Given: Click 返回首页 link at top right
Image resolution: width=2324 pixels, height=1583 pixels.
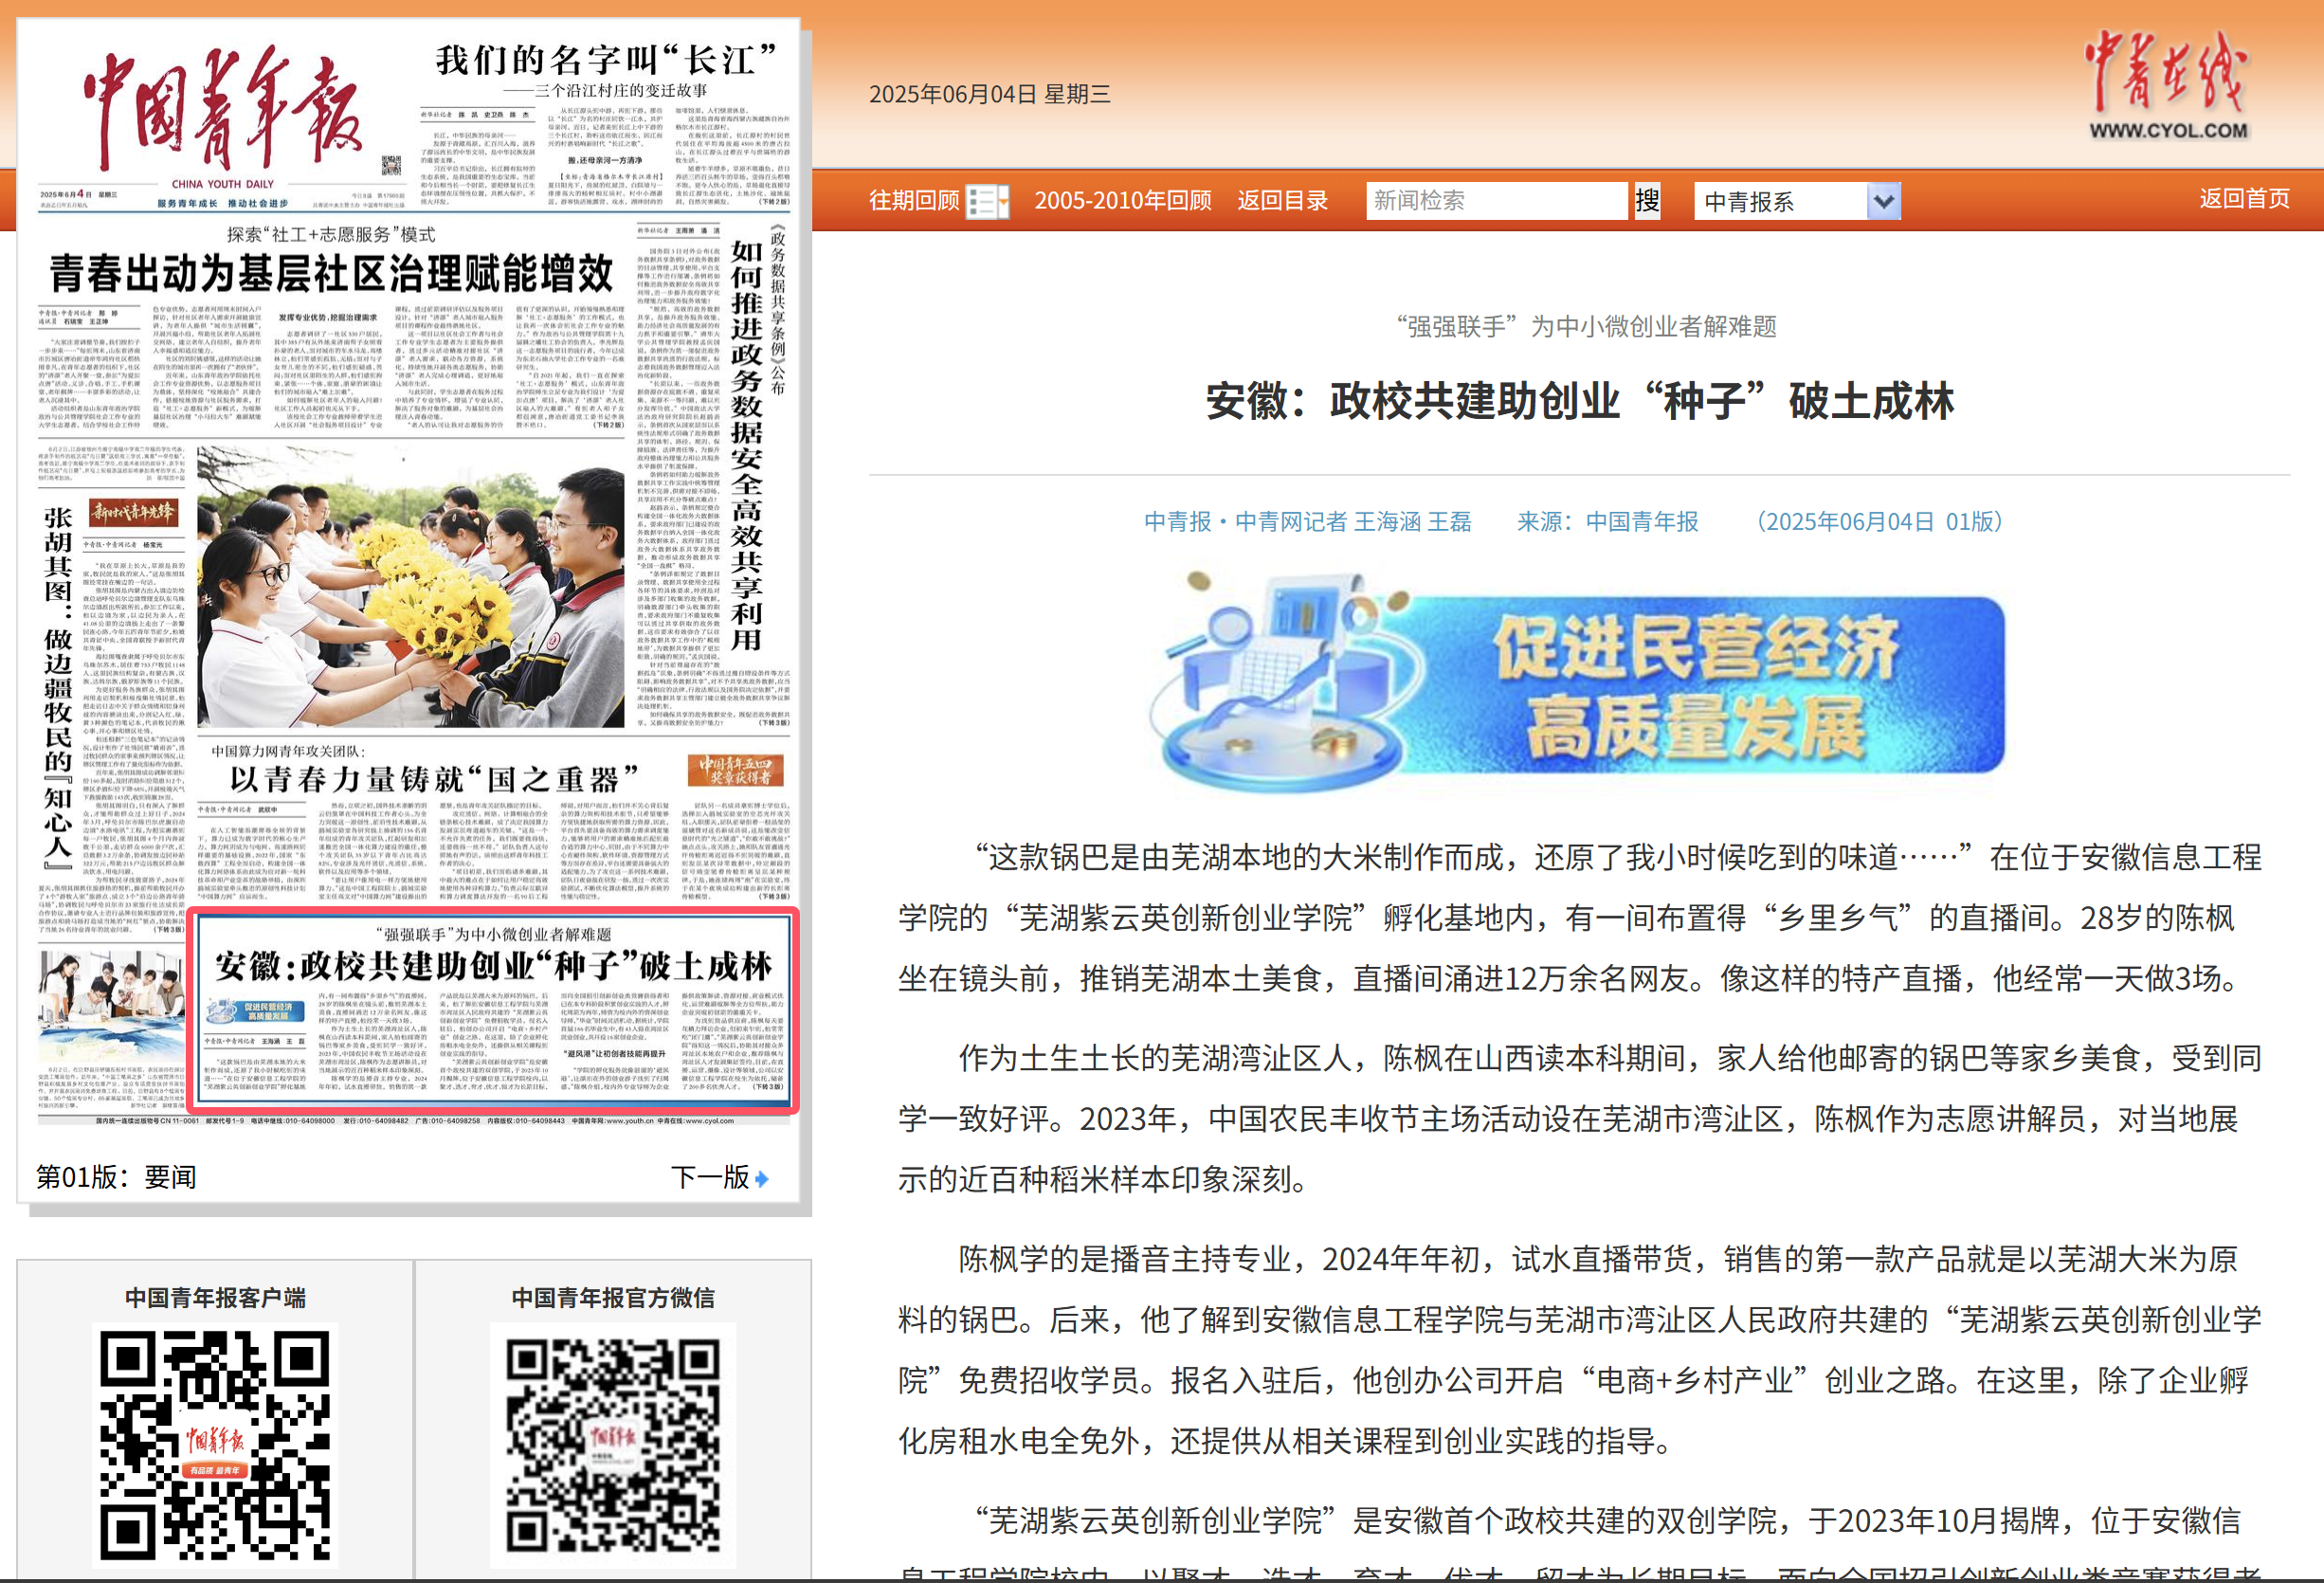Looking at the screenshot, I should tap(2243, 198).
